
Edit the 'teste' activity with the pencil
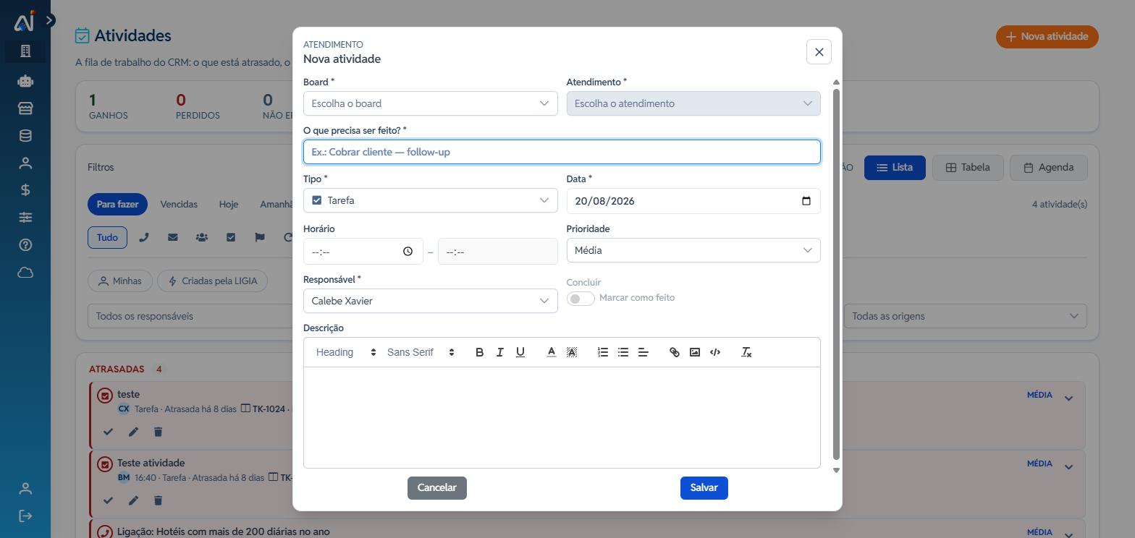133,432
